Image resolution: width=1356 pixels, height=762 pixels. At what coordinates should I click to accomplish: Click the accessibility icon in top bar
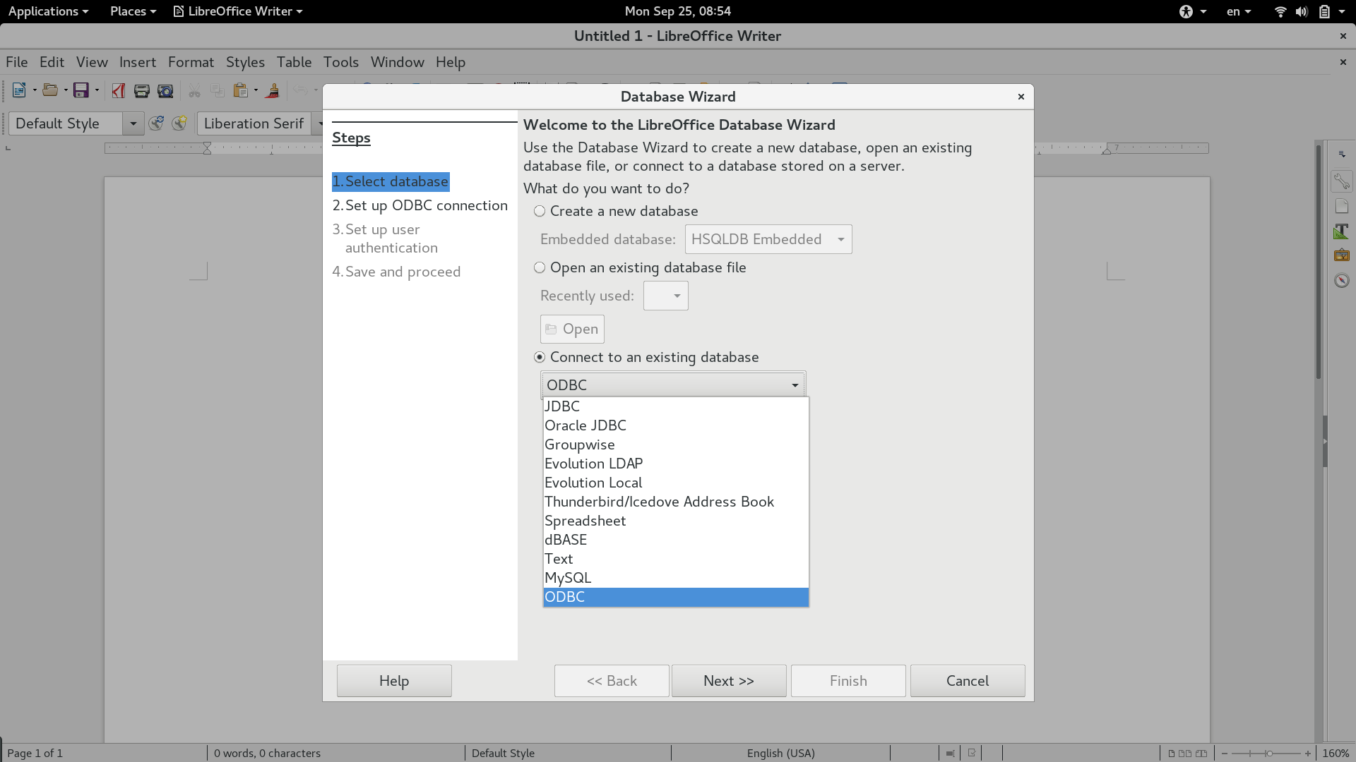1186,11
